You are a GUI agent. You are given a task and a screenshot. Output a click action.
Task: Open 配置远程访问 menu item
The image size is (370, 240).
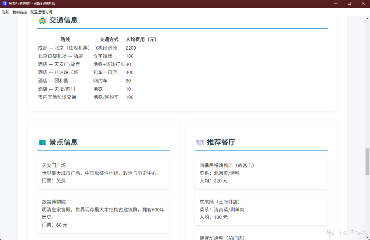pyautogui.click(x=41, y=12)
